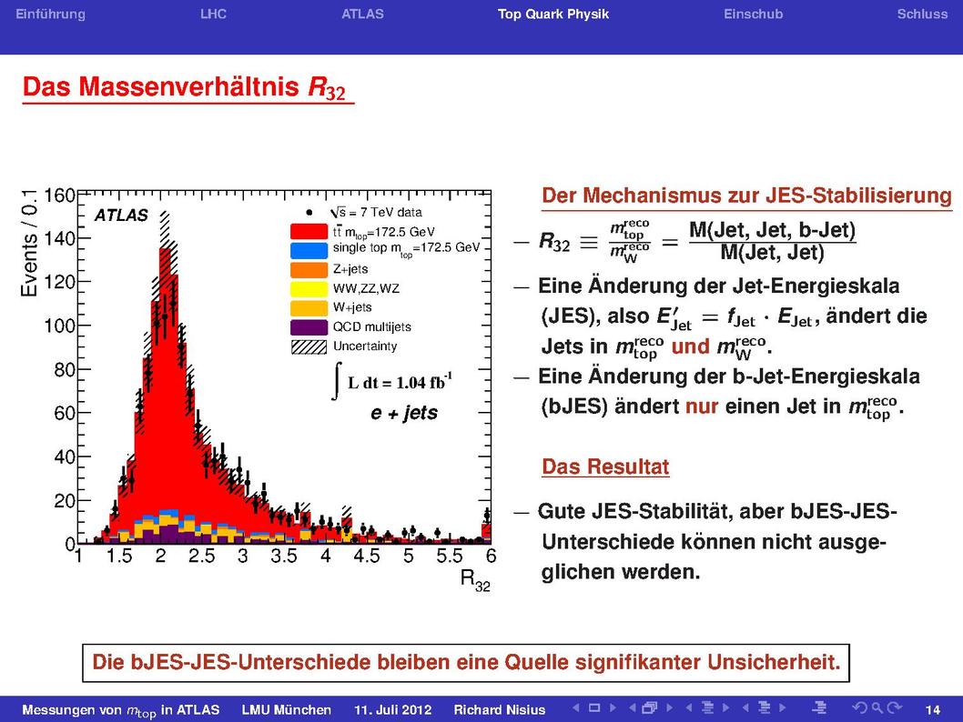
Task: Click the '√s = 7 TeV data' legend label
Action: [376, 212]
